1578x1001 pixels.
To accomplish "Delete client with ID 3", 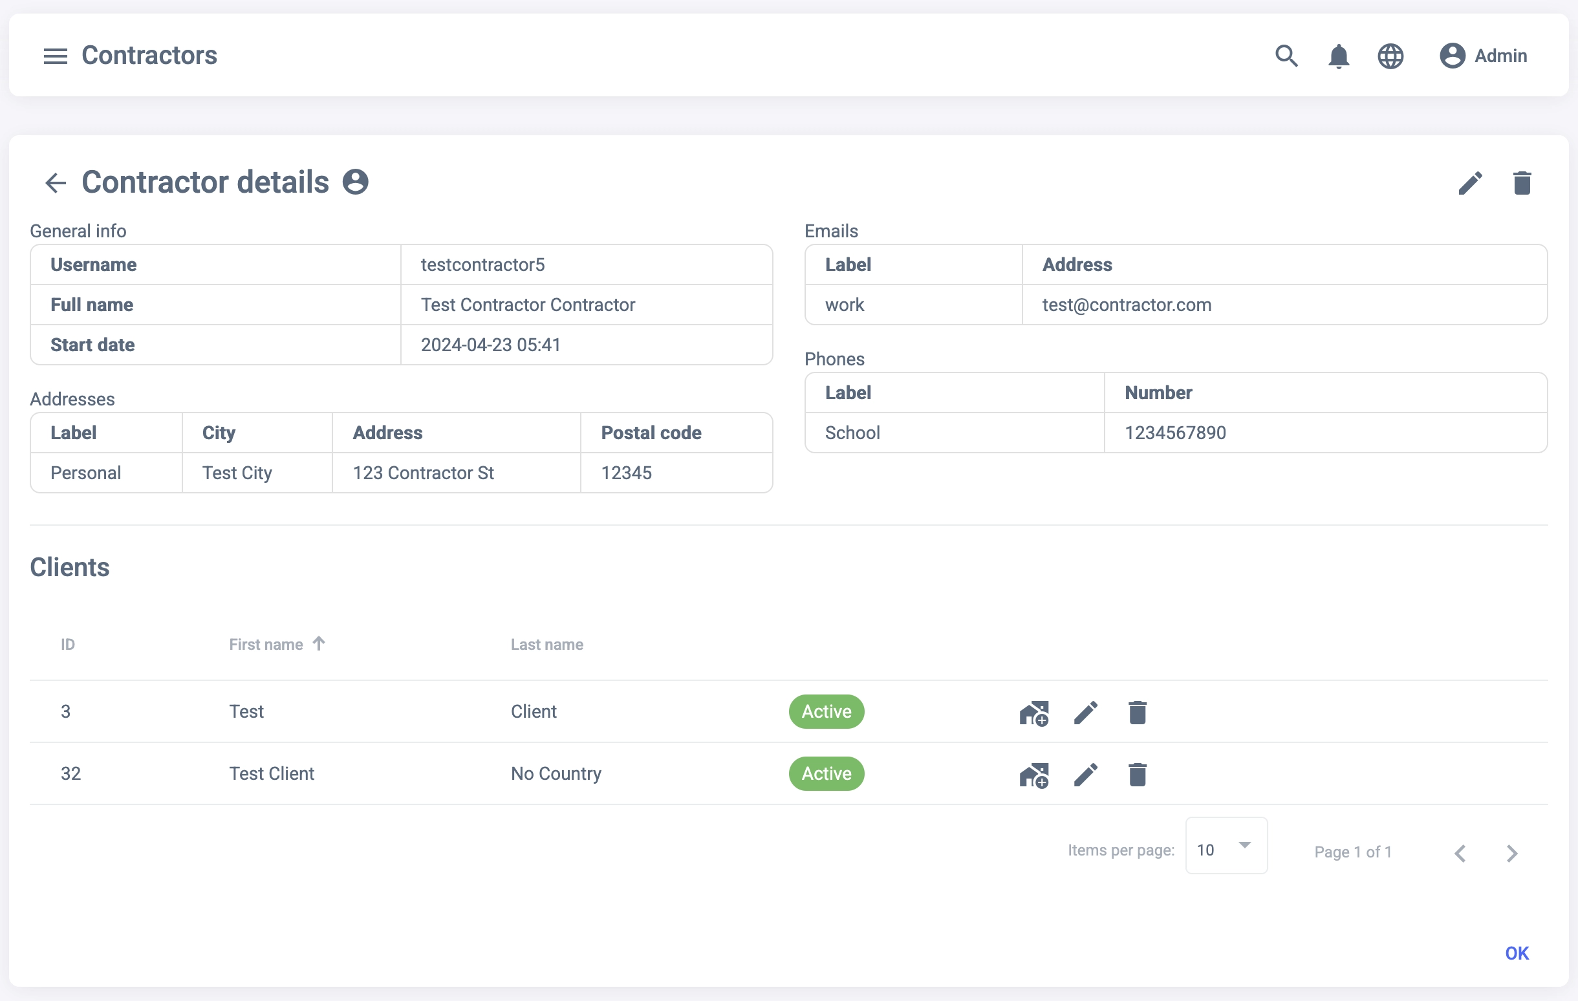I will pos(1137,713).
